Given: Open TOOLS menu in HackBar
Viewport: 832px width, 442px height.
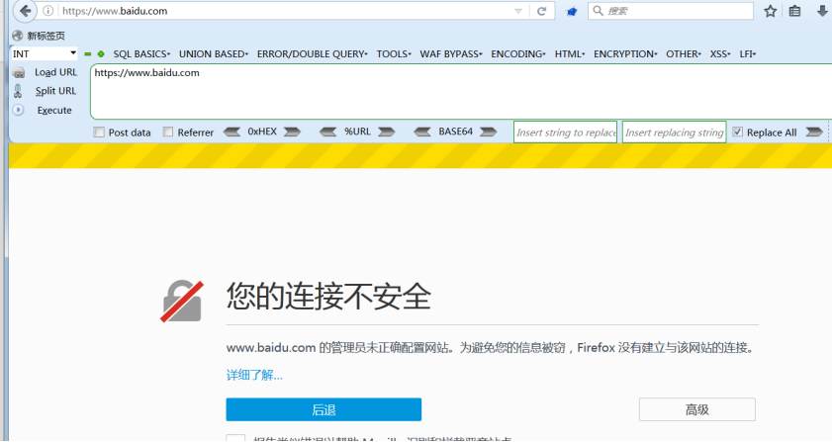Looking at the screenshot, I should (394, 54).
